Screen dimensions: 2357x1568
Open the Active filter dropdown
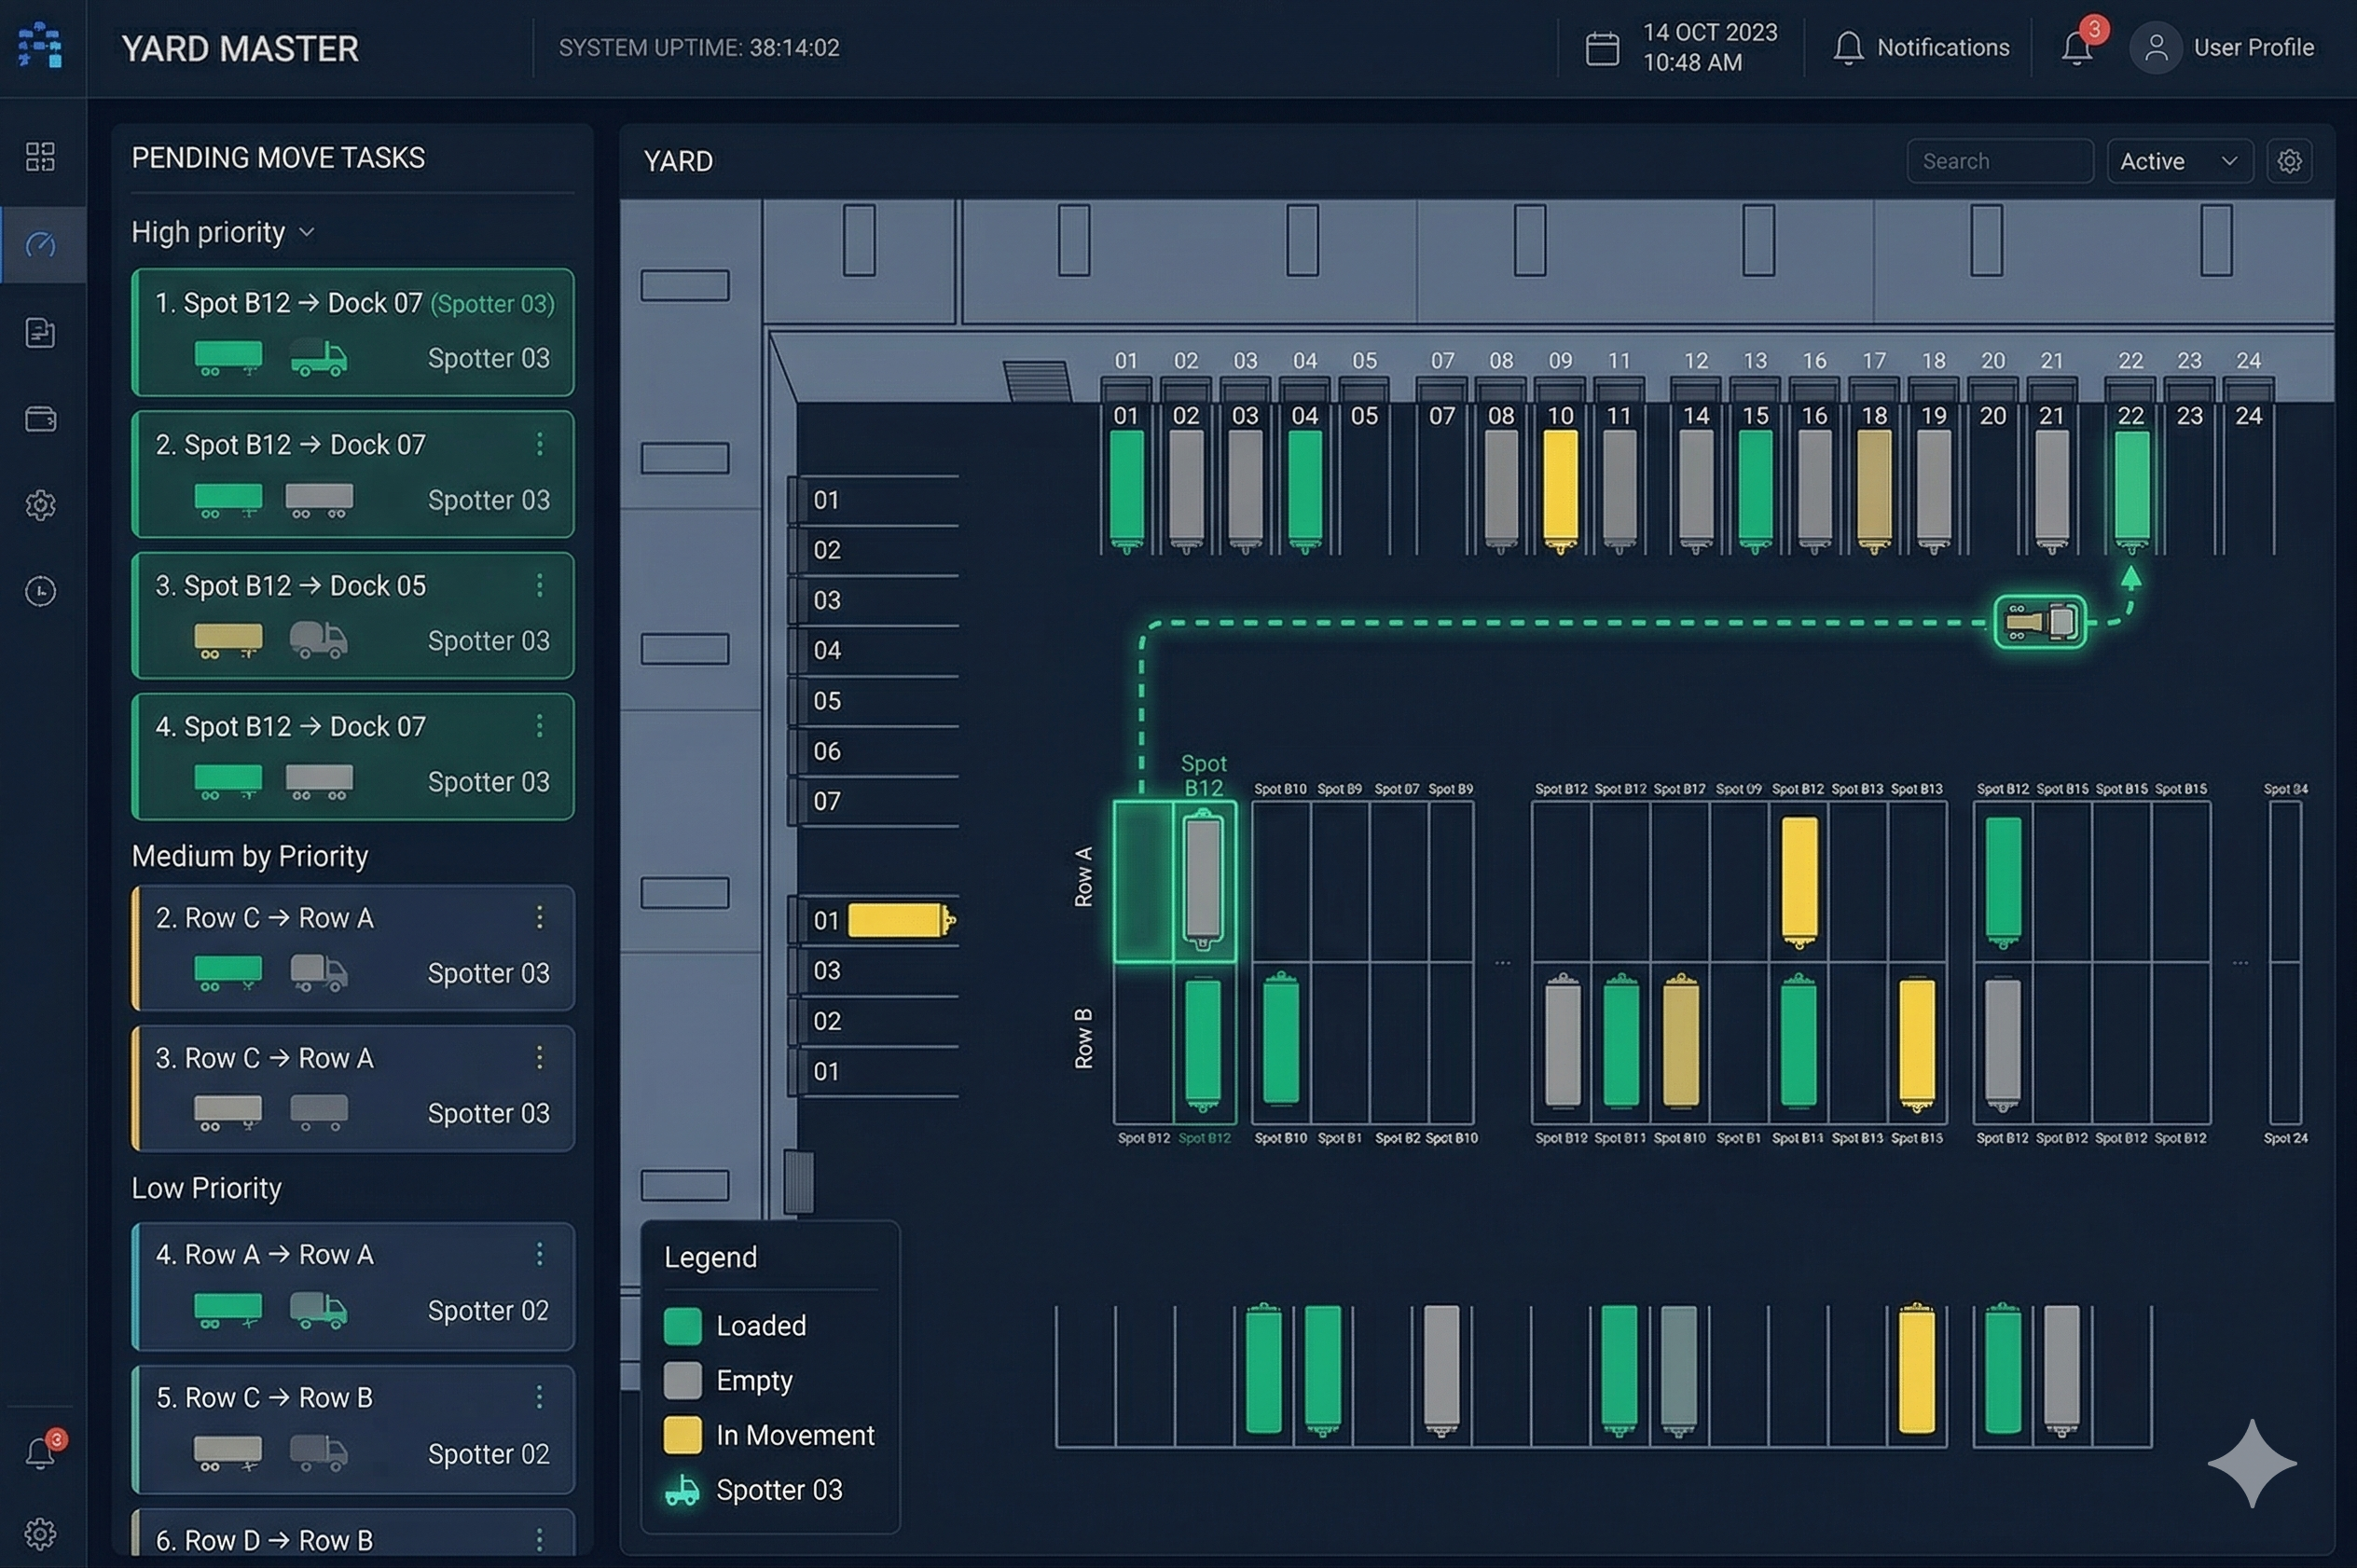click(2179, 161)
